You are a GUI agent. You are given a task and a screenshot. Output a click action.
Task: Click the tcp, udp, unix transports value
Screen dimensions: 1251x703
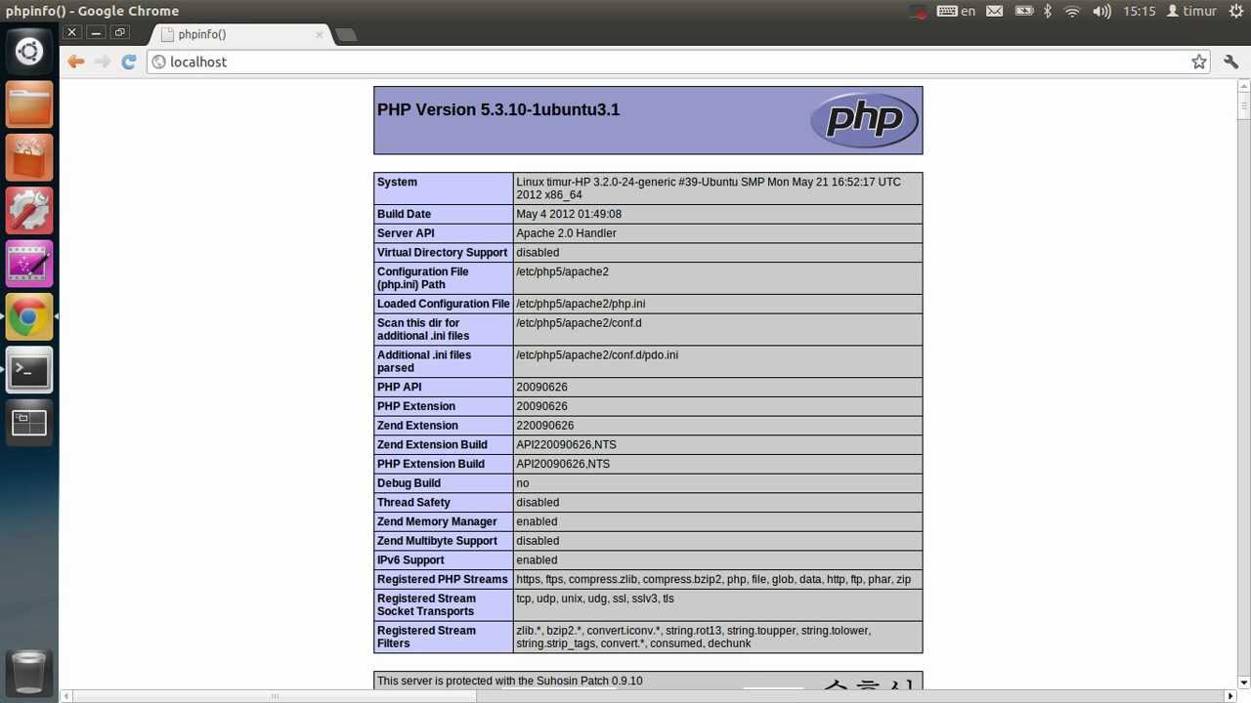pyautogui.click(x=595, y=599)
